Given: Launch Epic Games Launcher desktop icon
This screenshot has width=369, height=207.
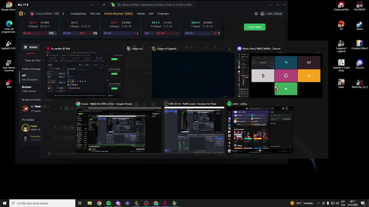Looking at the screenshot, I should click(9, 66).
